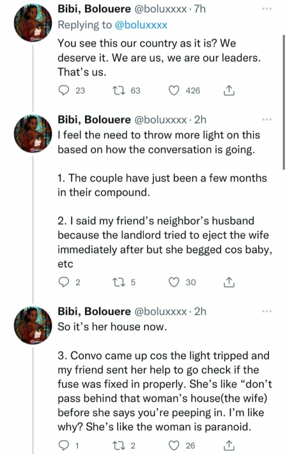The width and height of the screenshot is (287, 454).
Task: View profile avatar on 'So it's her house' tweet
Action: (33, 326)
